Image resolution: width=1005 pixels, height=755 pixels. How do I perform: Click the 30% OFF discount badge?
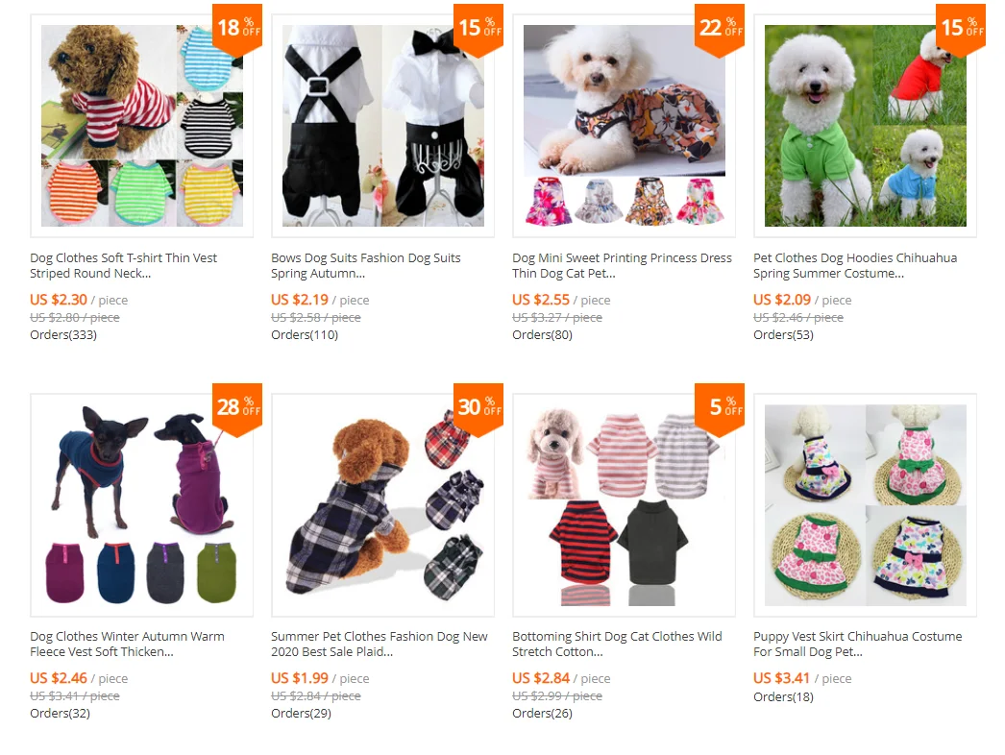tap(478, 409)
